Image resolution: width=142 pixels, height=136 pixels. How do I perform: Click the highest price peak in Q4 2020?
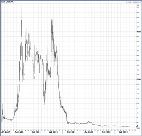tap(21, 6)
